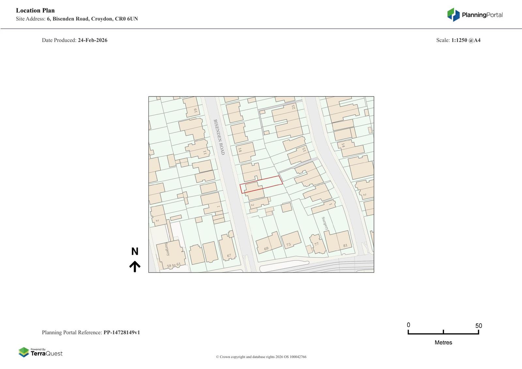Click the BISENDEN ROAD street label
This screenshot has width=522, height=369.
click(x=219, y=137)
